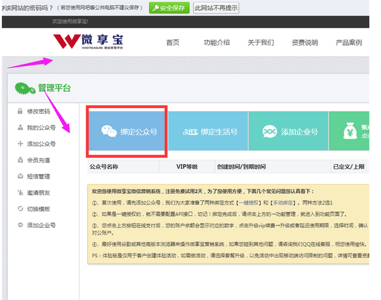Open 我的公众号 in the sidebar
This screenshot has height=300, width=381.
[41, 128]
